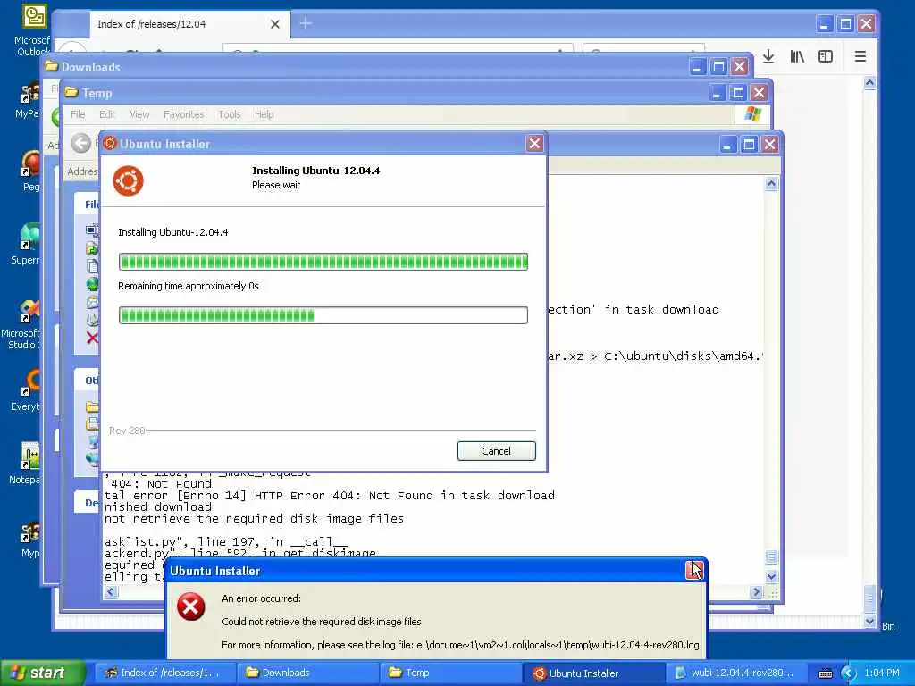Open the Superr desktop shortcut
The width and height of the screenshot is (915, 686).
26,244
